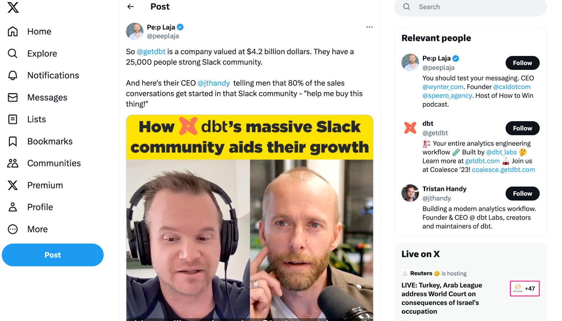The image size is (562, 321).
Task: Open Notifications bell icon
Action: pos(13,75)
